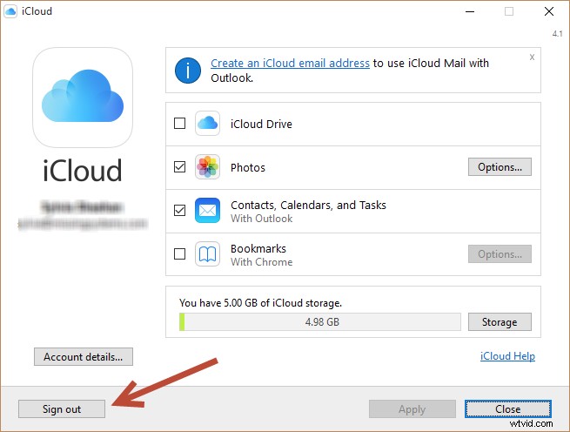Dismiss the email banner with X
The width and height of the screenshot is (570, 432).
pyautogui.click(x=532, y=57)
